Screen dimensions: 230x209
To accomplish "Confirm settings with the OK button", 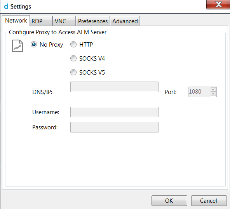I will coord(169,200).
